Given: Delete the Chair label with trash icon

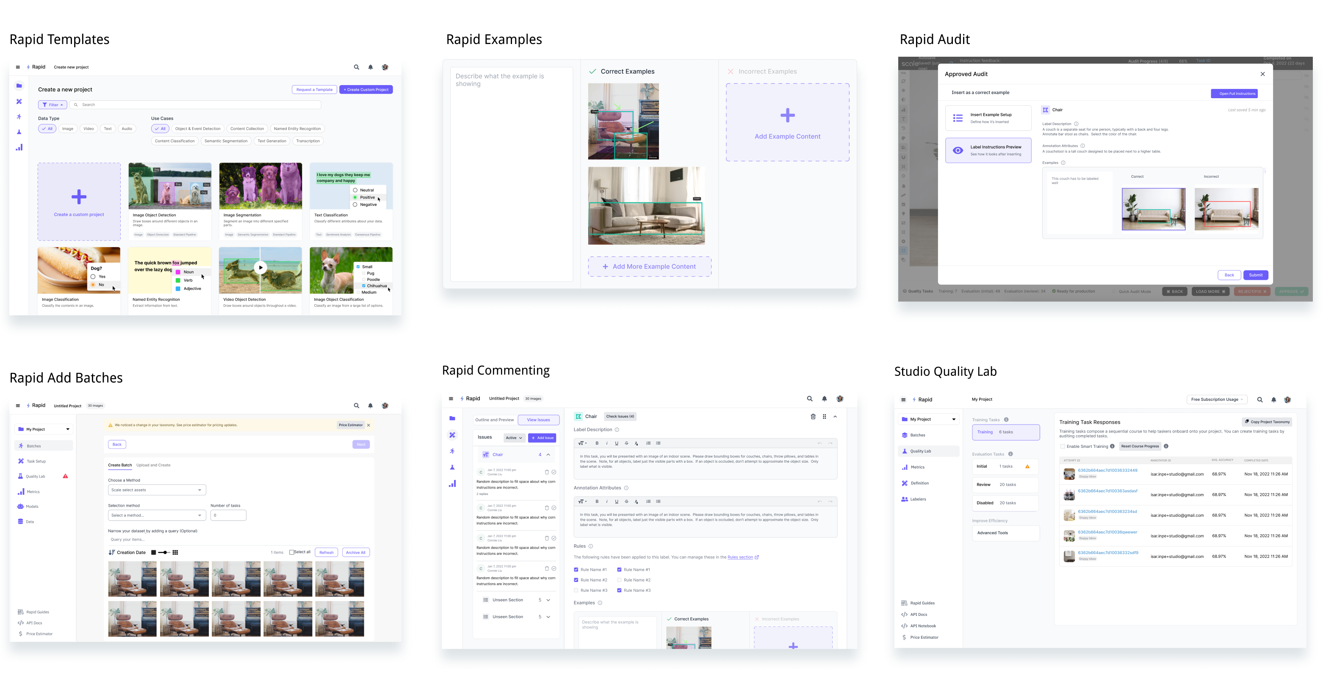Looking at the screenshot, I should pos(813,416).
